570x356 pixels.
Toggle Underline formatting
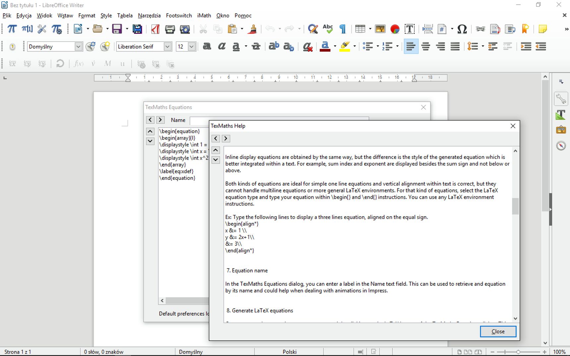(236, 46)
